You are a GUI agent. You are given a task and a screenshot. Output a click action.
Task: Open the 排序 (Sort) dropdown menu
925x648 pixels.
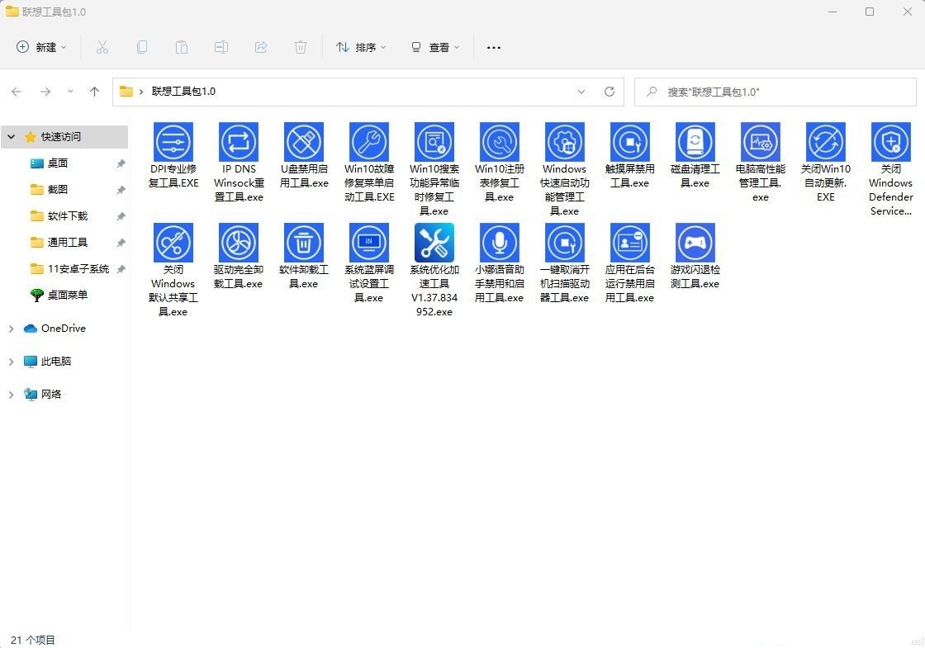point(361,47)
